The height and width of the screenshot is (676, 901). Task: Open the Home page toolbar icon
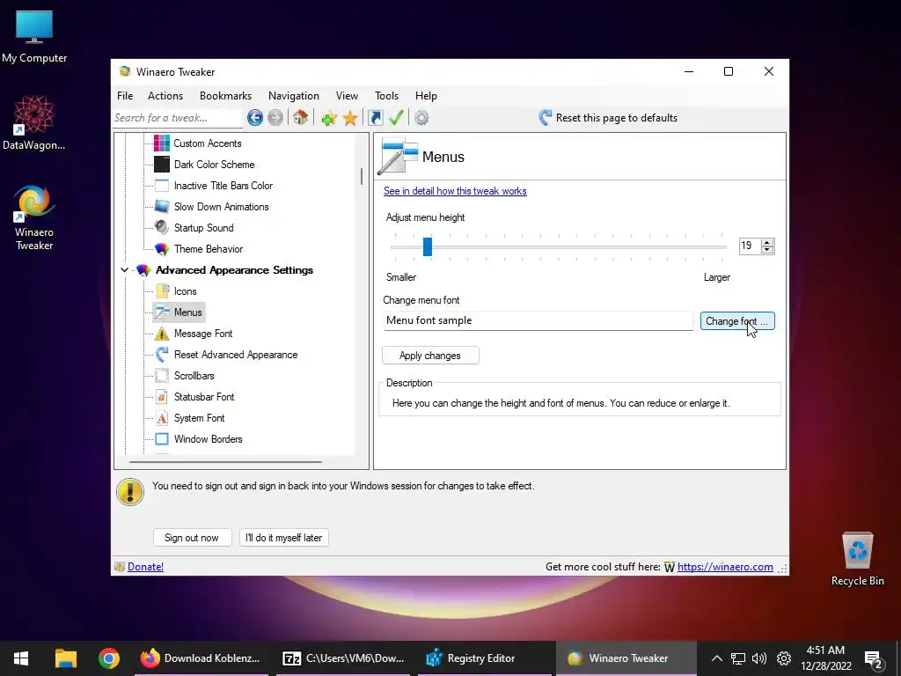pyautogui.click(x=300, y=118)
